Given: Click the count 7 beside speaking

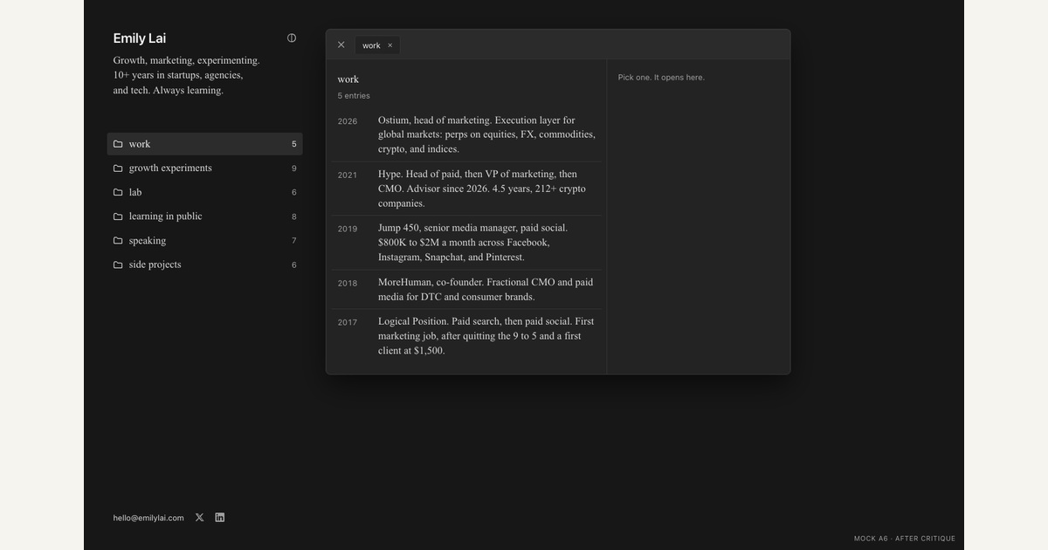Looking at the screenshot, I should [x=294, y=241].
